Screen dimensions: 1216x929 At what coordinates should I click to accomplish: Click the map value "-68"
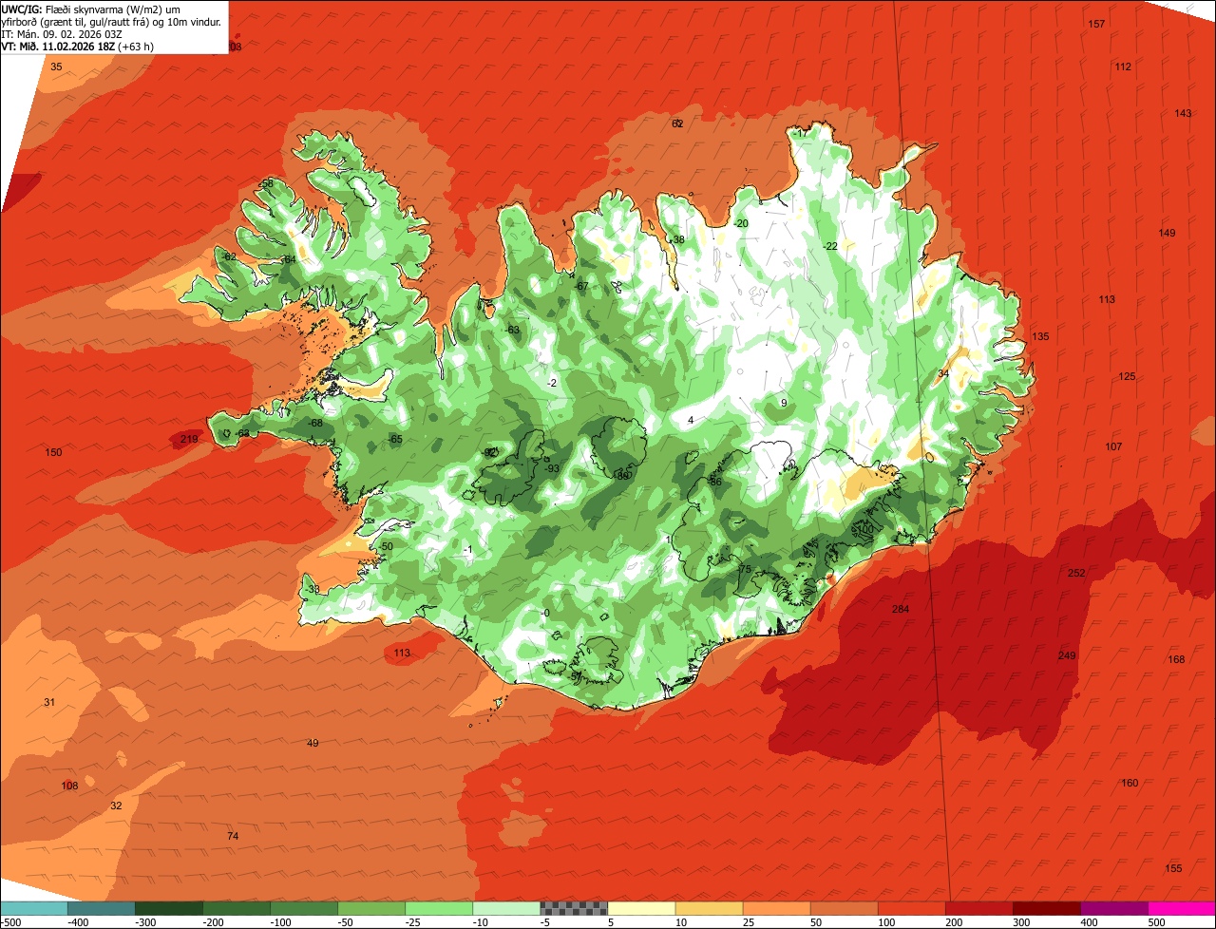(315, 423)
